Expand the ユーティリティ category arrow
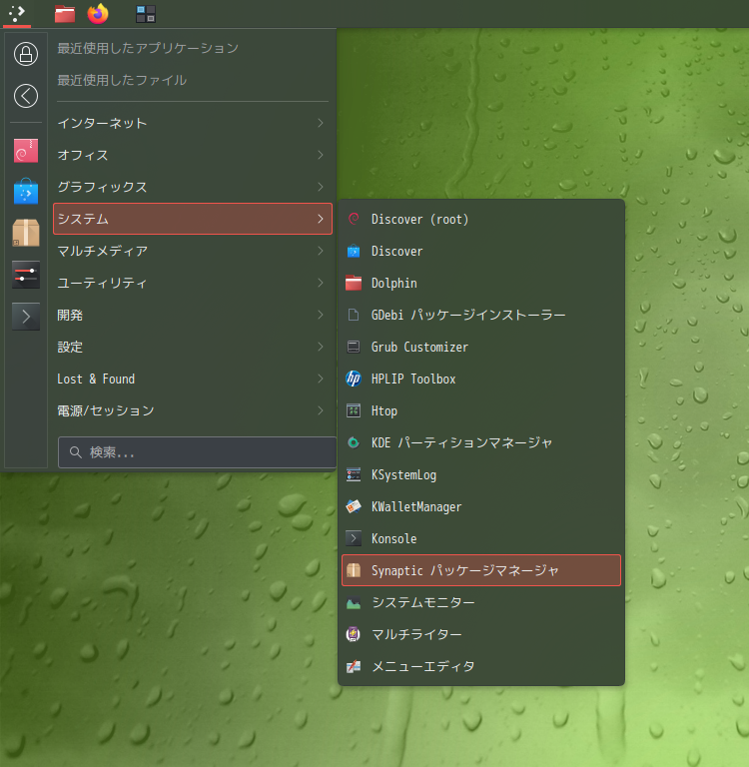749x767 pixels. [321, 283]
